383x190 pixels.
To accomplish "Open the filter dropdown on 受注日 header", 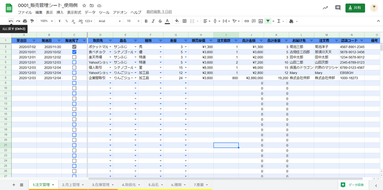I will click(34, 41).
